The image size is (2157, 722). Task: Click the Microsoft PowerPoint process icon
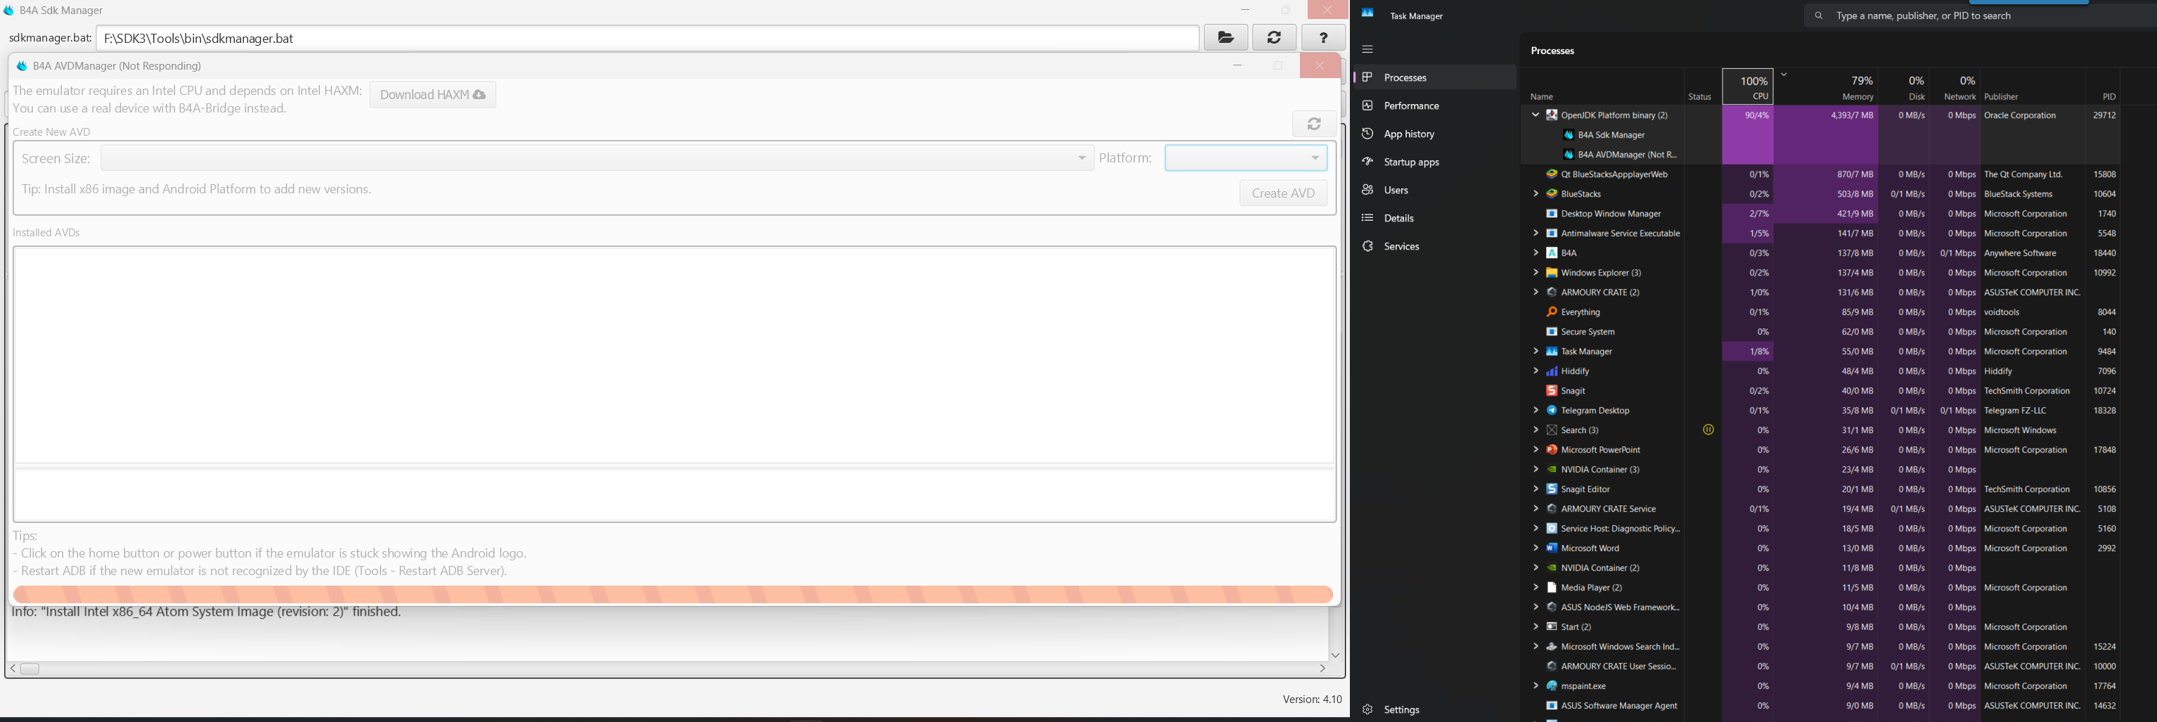pyautogui.click(x=1552, y=450)
